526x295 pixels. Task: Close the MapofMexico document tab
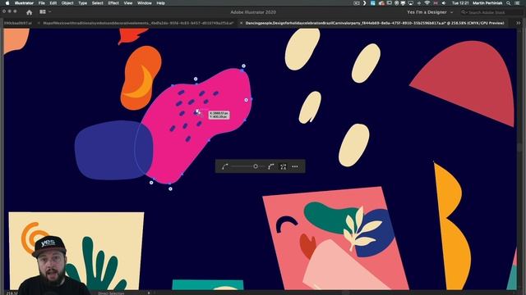pyautogui.click(x=39, y=23)
